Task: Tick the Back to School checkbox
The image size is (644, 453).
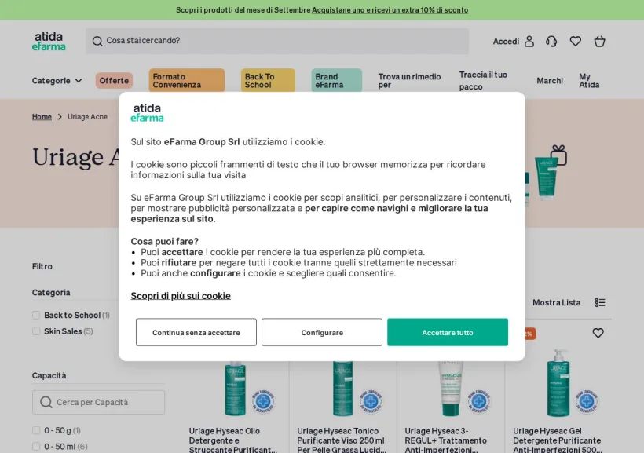Action: point(36,315)
